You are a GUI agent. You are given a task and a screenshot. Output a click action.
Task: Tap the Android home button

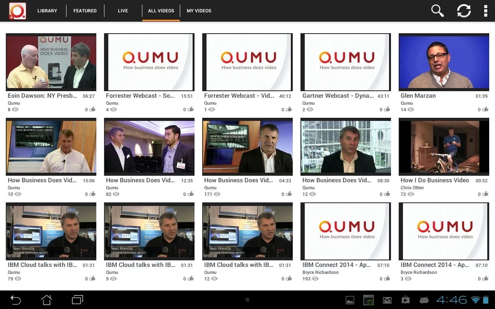point(46,300)
